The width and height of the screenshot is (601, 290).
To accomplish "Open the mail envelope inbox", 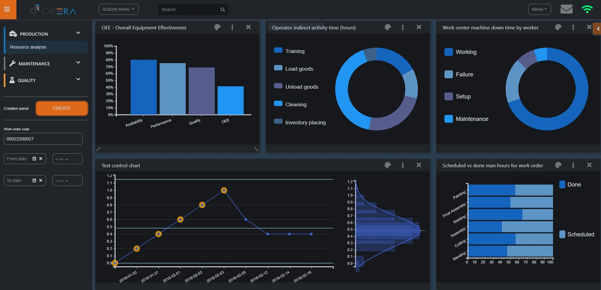I will (566, 9).
